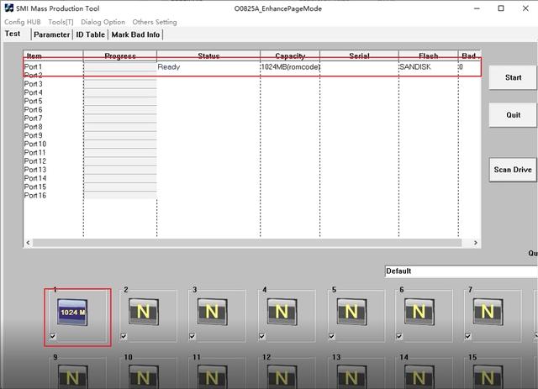Image resolution: width=538 pixels, height=389 pixels.
Task: Click the SANDISK flash cell
Action: 415,67
